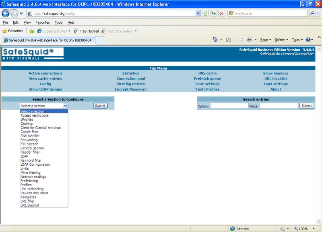Image resolution: width=322 pixels, height=232 pixels.
Task: Open the File menu
Action: coord(5,23)
